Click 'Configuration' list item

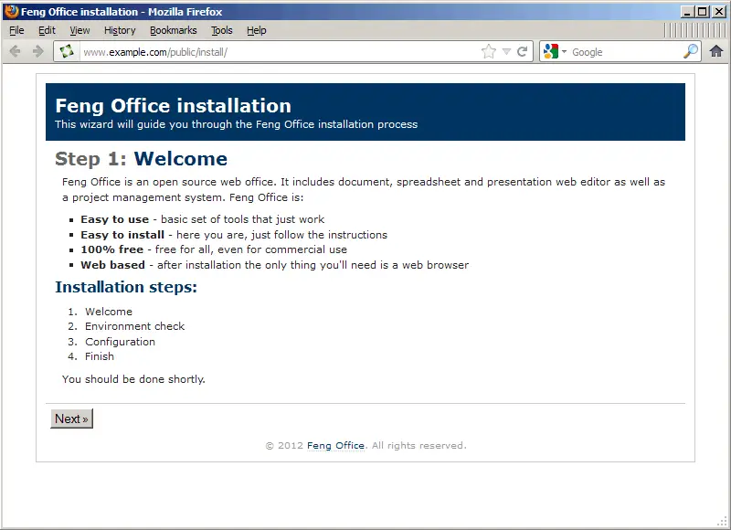click(120, 342)
